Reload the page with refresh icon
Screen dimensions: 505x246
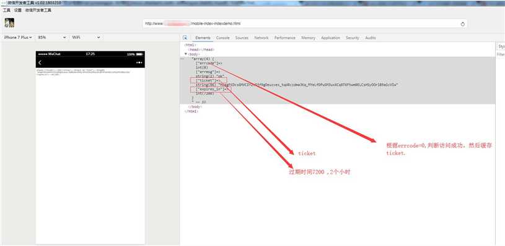tap(463, 24)
